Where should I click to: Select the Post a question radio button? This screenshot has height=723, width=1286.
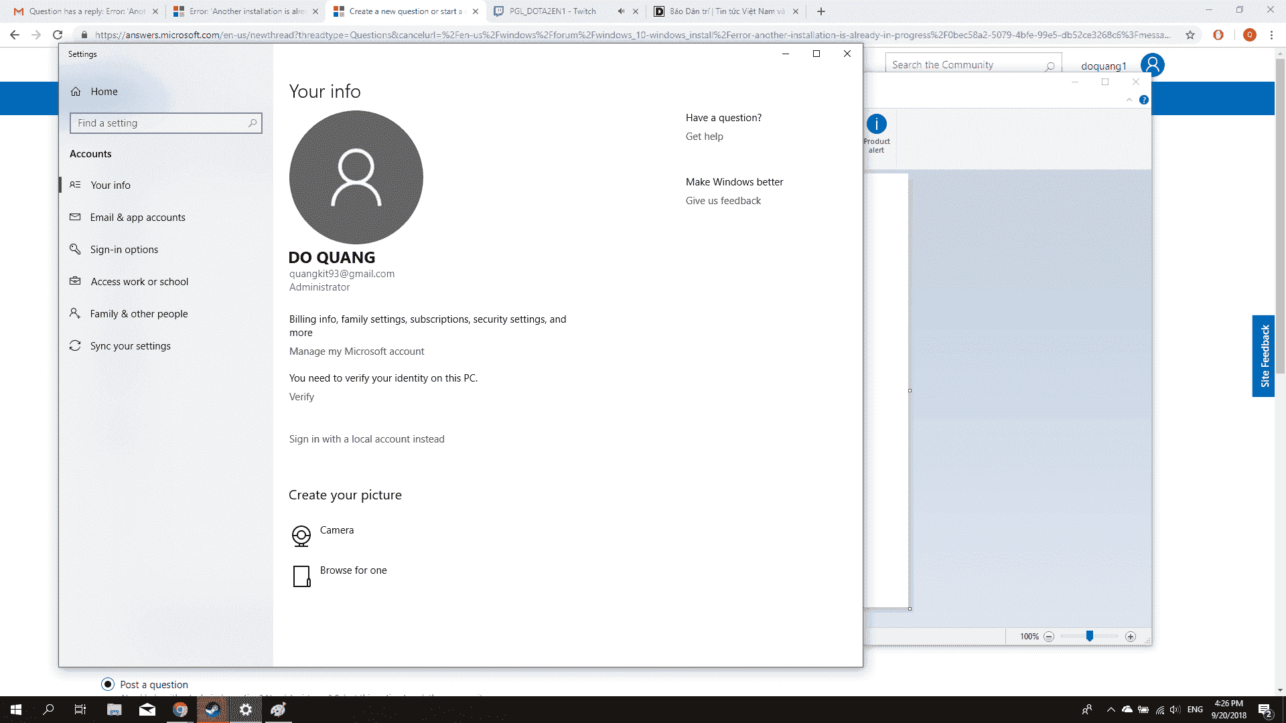[108, 684]
